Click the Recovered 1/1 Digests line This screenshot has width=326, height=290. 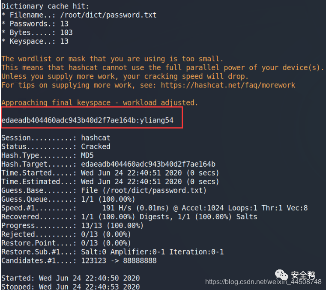click(x=129, y=217)
